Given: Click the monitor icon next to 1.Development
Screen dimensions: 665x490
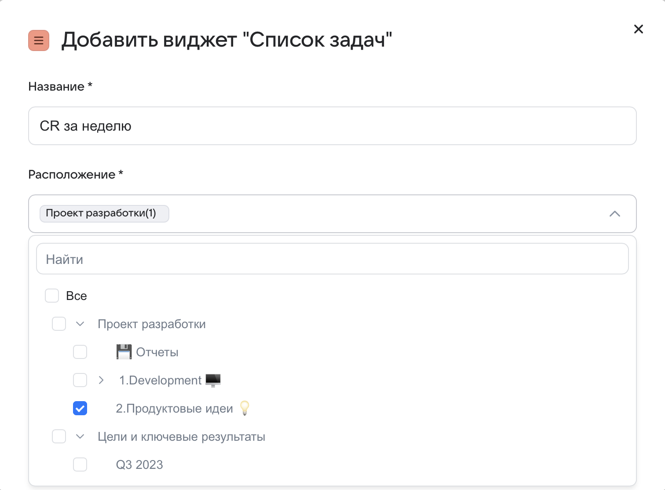Looking at the screenshot, I should [213, 380].
